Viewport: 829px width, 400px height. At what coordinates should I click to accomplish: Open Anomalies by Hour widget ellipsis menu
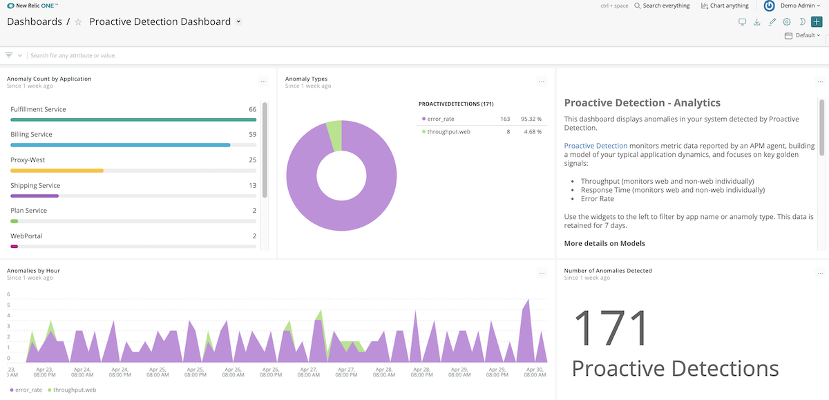(x=542, y=273)
